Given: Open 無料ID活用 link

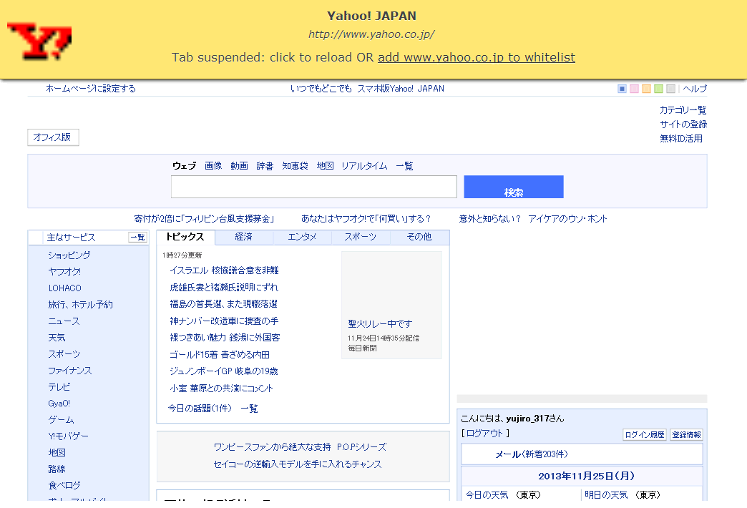Looking at the screenshot, I should 680,139.
